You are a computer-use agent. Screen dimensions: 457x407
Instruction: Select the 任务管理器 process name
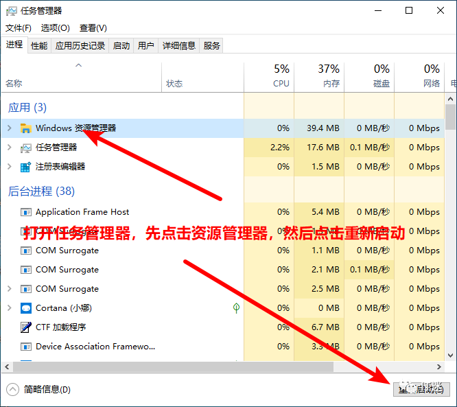coord(56,148)
